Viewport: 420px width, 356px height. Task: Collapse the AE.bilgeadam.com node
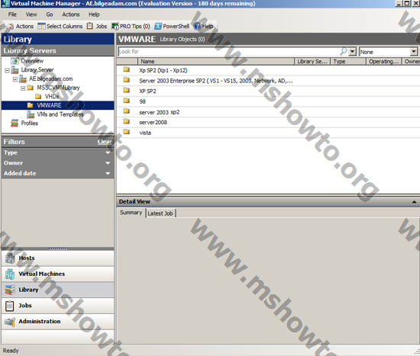tap(15, 79)
